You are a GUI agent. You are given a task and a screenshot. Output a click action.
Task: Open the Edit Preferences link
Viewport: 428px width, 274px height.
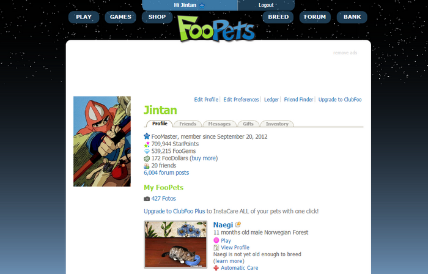point(241,100)
